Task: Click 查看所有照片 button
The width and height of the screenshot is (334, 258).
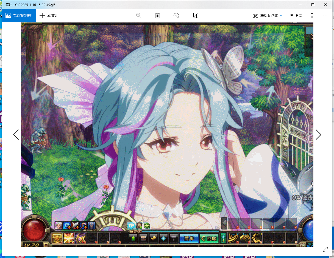Action: pyautogui.click(x=19, y=16)
